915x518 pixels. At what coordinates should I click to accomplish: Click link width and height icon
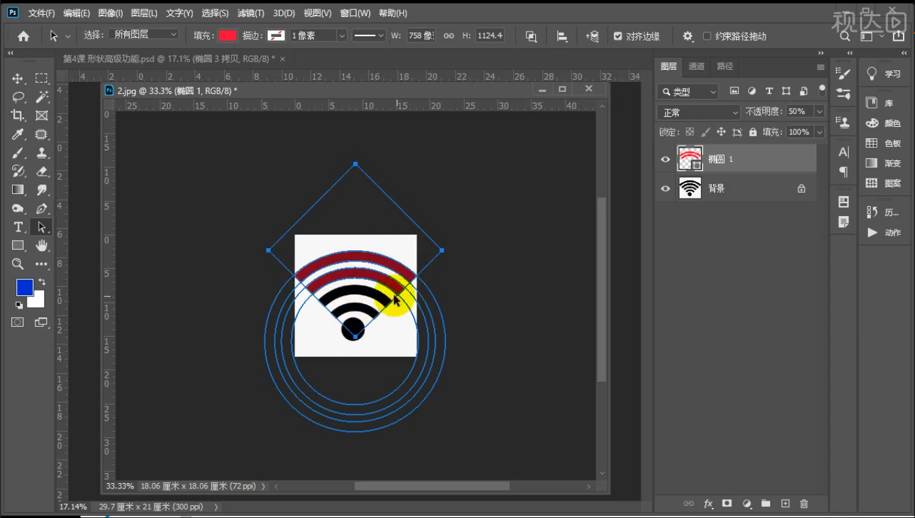pos(449,36)
